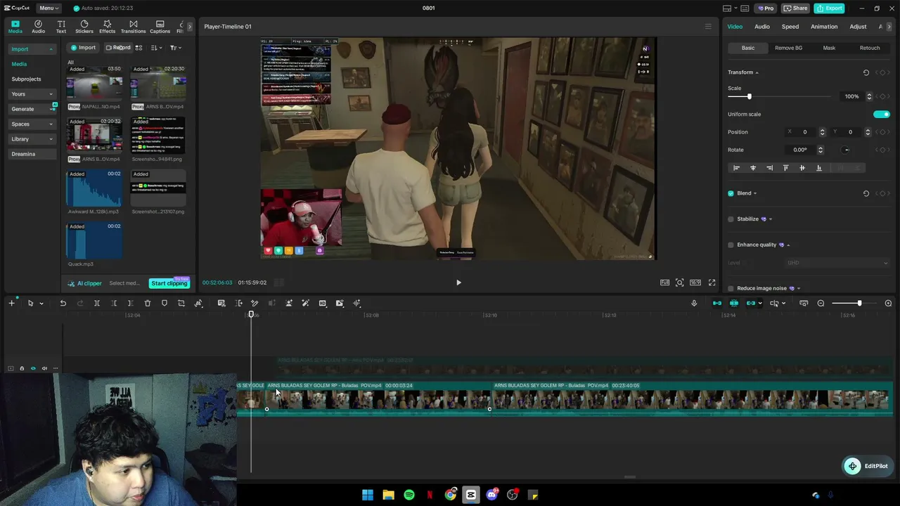Reset the Transform settings
Viewport: 900px width, 506px height.
tap(866, 72)
